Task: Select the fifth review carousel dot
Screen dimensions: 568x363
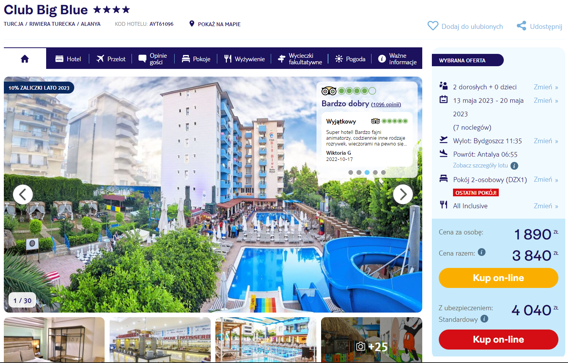Action: 383,172
